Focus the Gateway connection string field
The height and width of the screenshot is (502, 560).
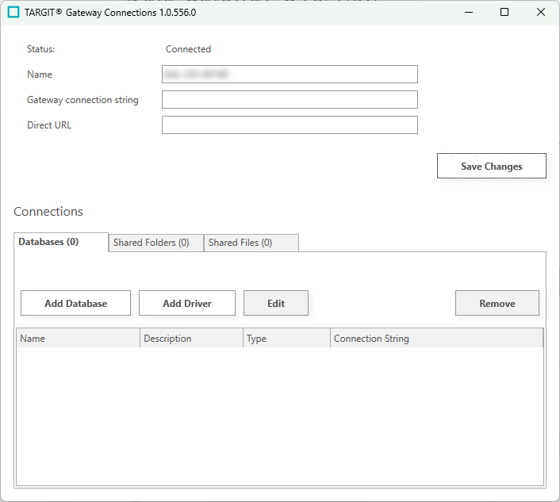(x=290, y=100)
